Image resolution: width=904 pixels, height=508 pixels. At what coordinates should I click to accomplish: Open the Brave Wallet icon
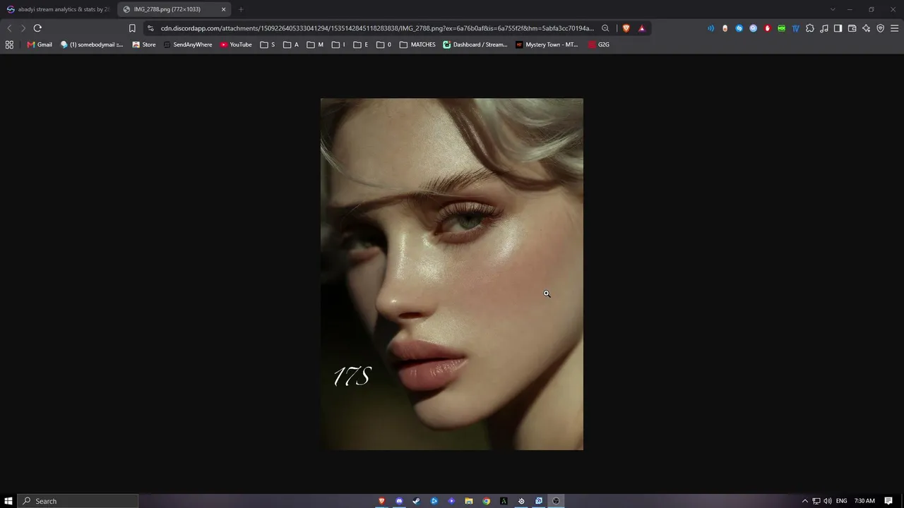852,28
